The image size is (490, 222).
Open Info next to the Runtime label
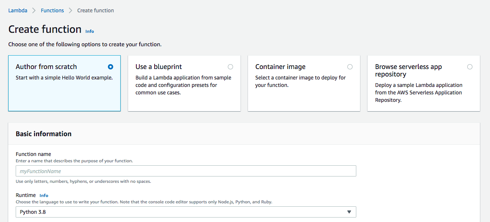44,195
